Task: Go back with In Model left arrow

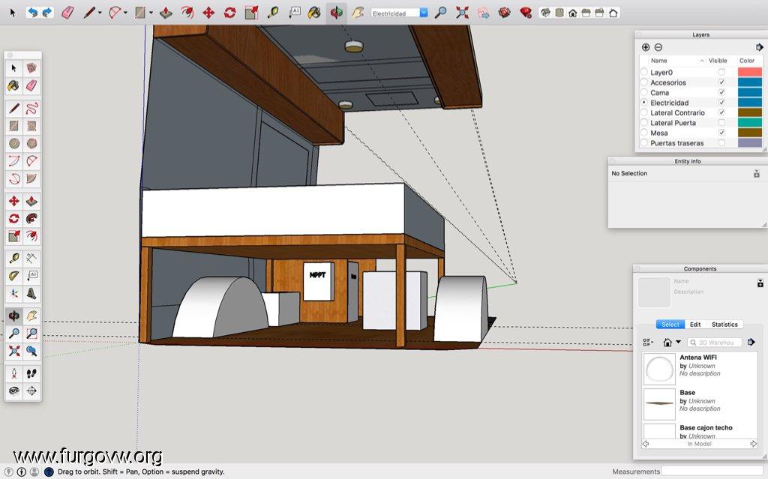Action: pyautogui.click(x=646, y=444)
